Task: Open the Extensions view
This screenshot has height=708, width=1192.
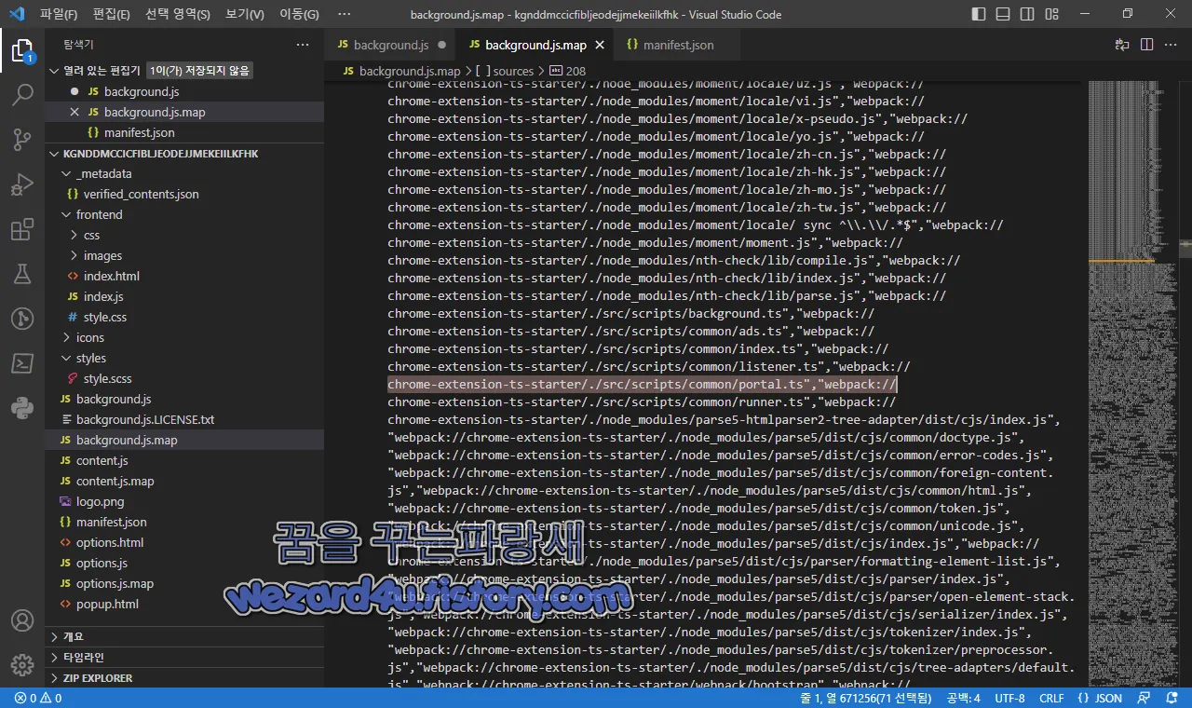Action: point(22,229)
